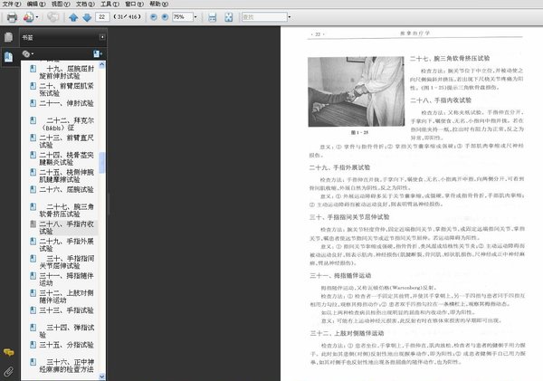Click the Print icon in toolbar

pyautogui.click(x=11, y=17)
